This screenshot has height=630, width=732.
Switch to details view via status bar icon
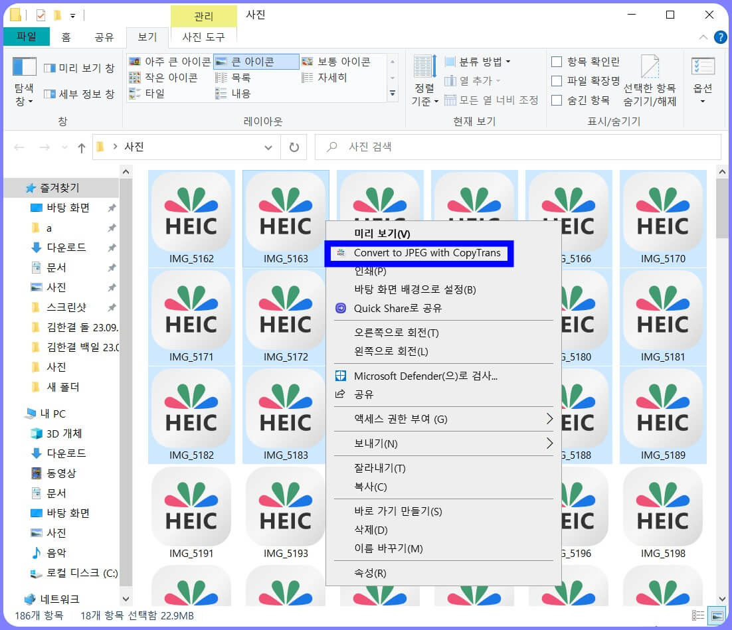coord(698,615)
